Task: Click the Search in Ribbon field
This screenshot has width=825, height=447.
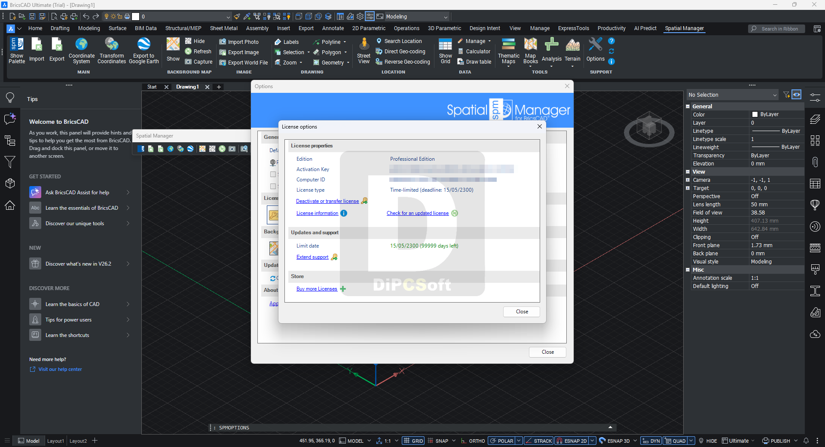Action: [778, 29]
